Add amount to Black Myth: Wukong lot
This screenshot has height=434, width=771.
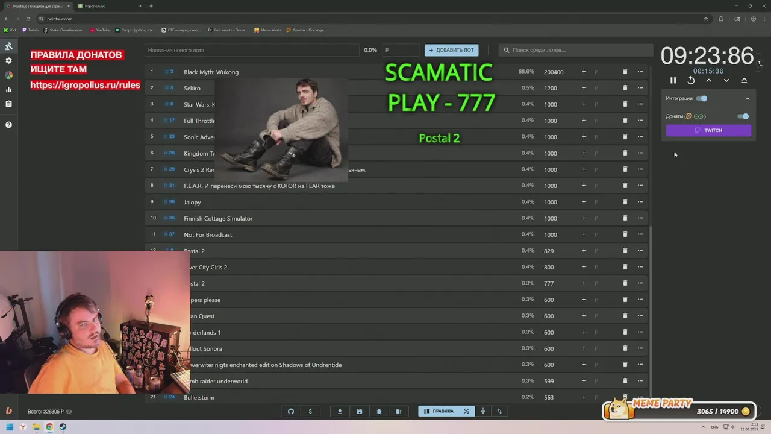pos(584,72)
